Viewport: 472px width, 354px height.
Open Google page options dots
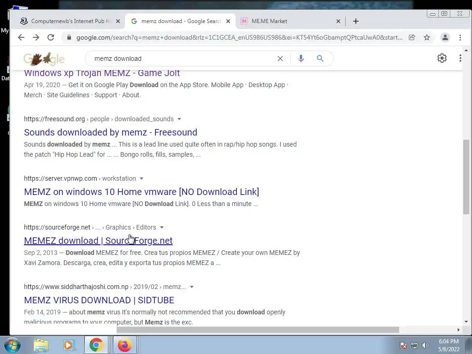(460, 58)
